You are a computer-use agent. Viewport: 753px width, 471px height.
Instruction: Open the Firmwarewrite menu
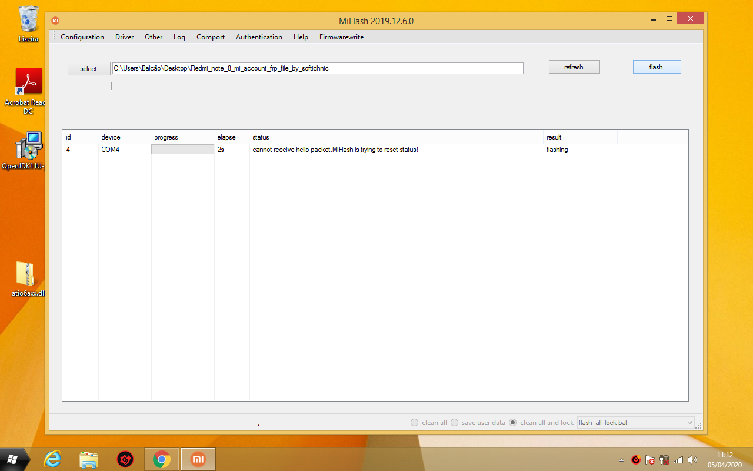pos(341,37)
